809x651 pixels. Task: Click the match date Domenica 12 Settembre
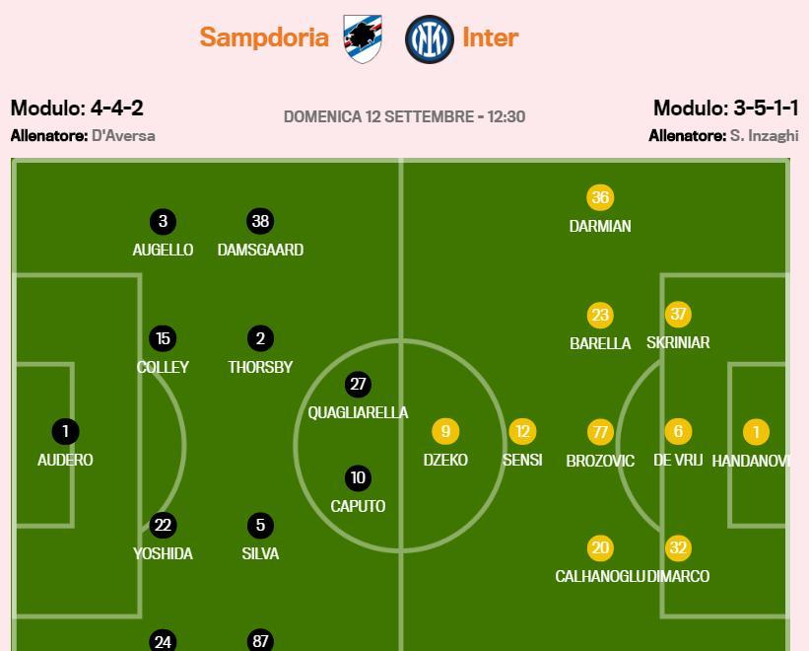pos(378,116)
